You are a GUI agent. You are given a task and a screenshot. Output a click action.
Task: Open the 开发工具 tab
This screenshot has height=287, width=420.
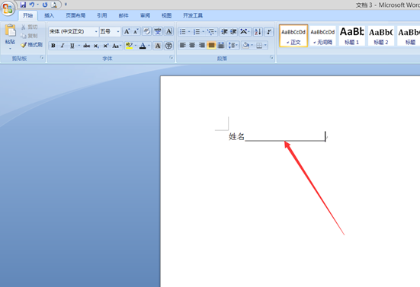[193, 15]
